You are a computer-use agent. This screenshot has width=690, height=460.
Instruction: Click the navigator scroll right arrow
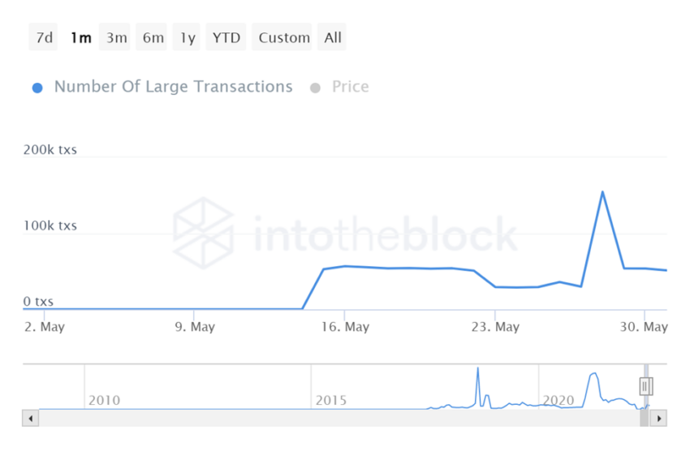point(659,419)
